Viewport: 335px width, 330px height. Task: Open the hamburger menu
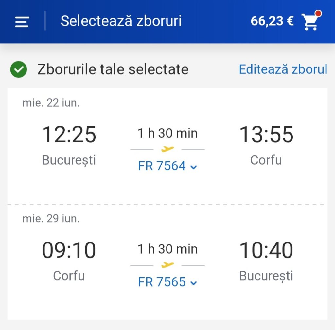point(22,22)
